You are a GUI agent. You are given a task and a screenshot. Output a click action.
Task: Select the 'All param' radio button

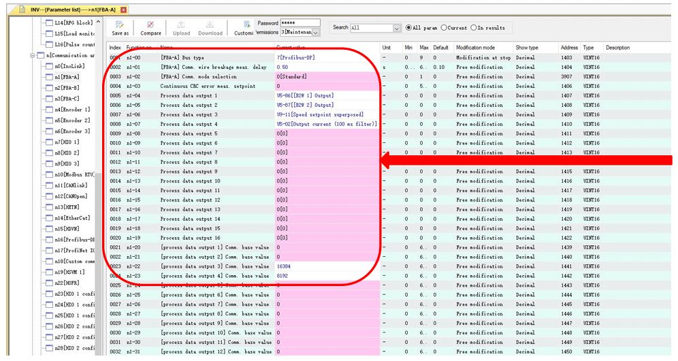(x=408, y=28)
